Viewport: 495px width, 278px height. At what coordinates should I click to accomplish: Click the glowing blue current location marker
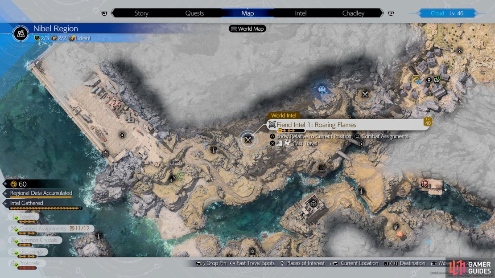click(x=322, y=90)
